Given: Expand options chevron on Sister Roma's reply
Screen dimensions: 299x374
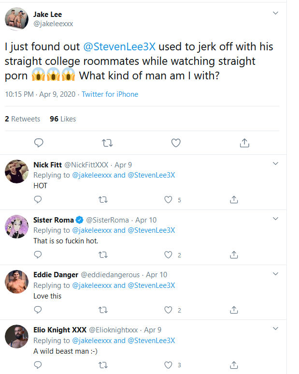Looking at the screenshot, I should click(x=275, y=219).
